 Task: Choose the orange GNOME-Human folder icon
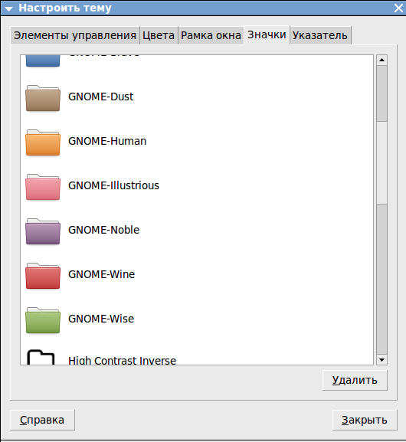(43, 142)
